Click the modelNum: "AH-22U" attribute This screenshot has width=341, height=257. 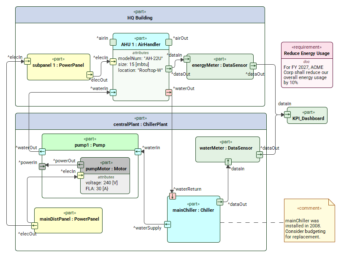140,59
